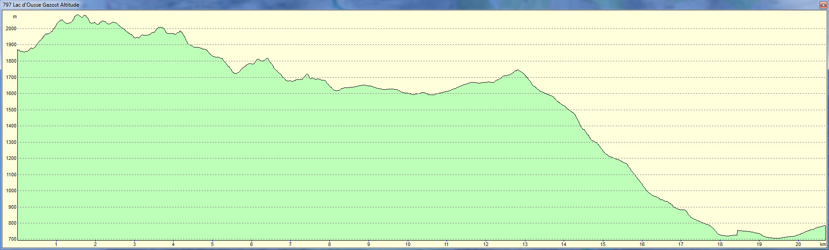
Task: Click the 'km' unit label on distance axis
Action: click(x=823, y=244)
